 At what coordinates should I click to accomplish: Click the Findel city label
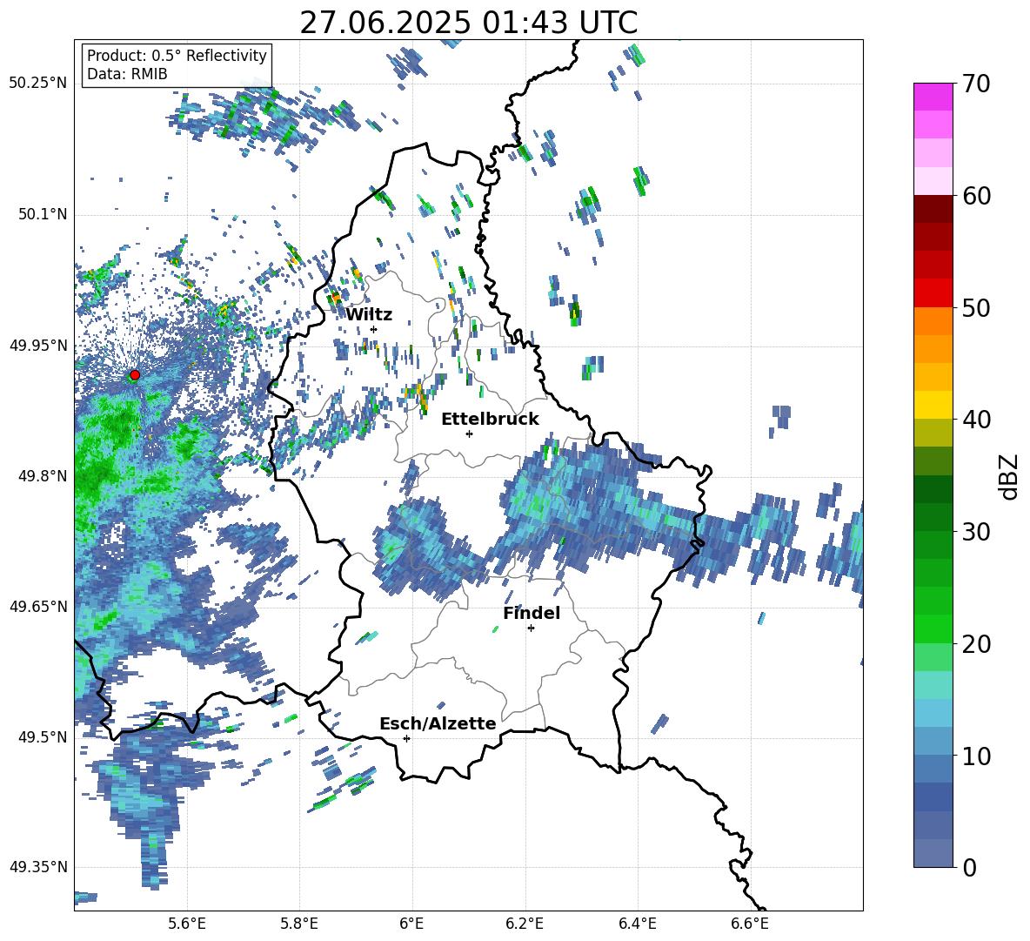tap(532, 613)
